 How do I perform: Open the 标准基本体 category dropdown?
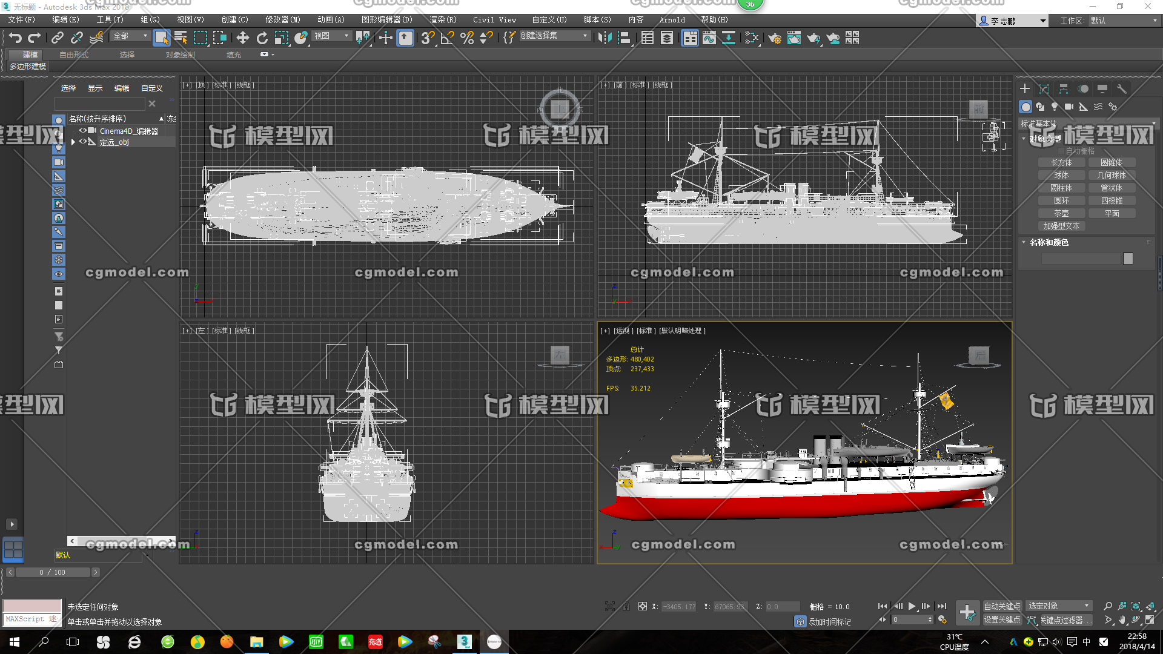click(1088, 124)
